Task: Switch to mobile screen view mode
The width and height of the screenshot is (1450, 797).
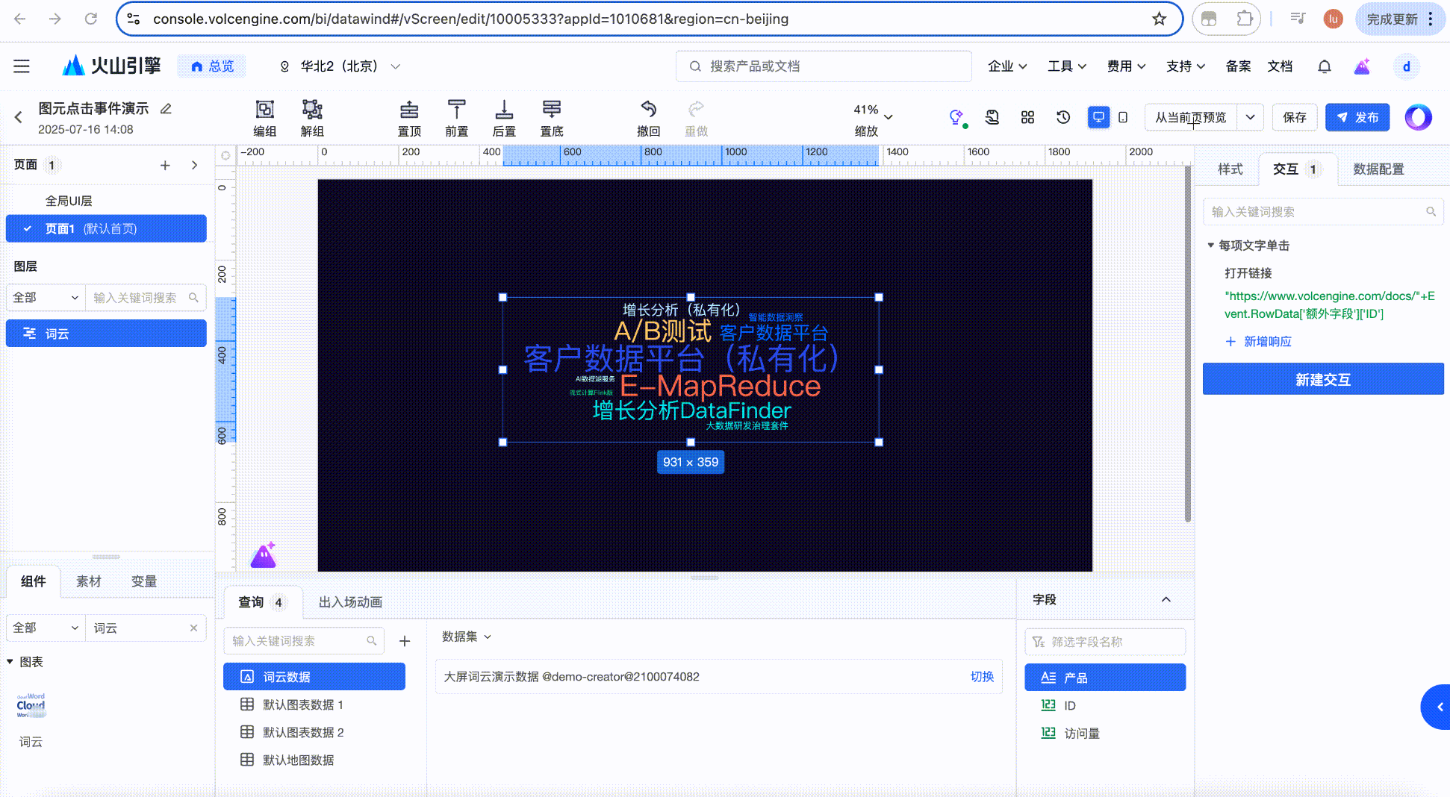Action: coord(1123,117)
